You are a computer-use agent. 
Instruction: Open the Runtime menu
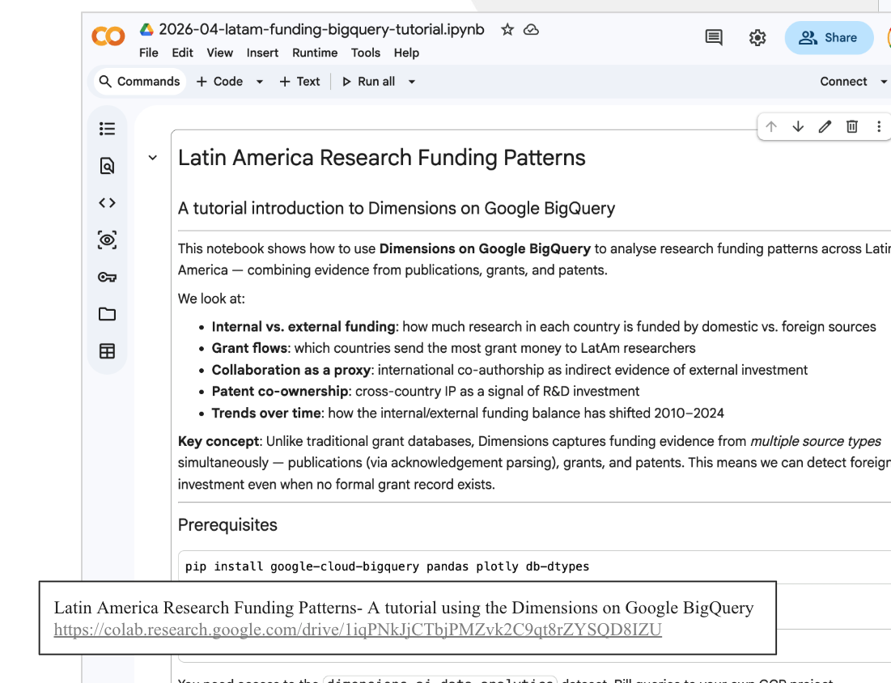click(x=315, y=53)
